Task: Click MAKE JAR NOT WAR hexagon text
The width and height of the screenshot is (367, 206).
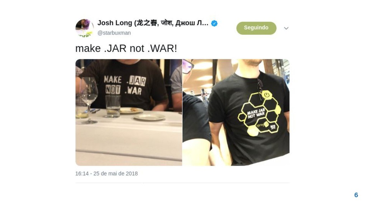Action: 256,113
